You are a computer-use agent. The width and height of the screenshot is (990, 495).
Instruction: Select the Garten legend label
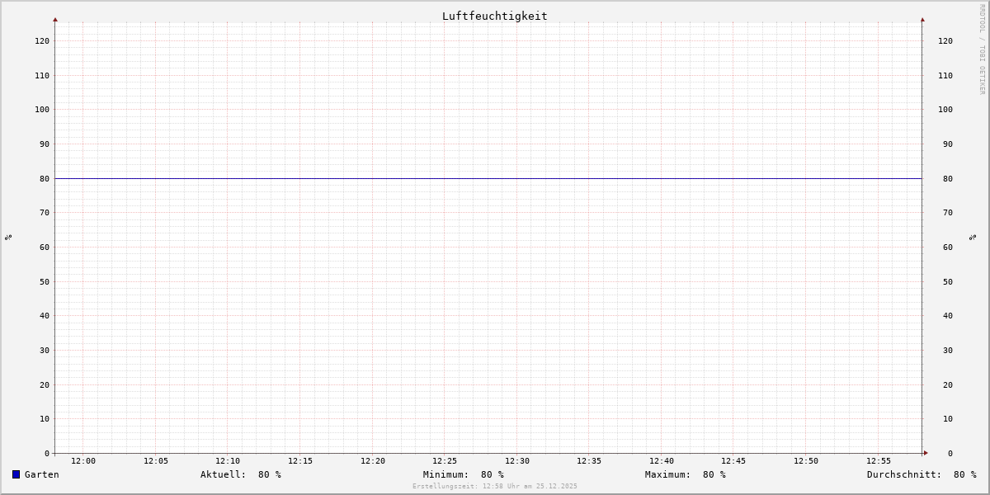point(42,474)
